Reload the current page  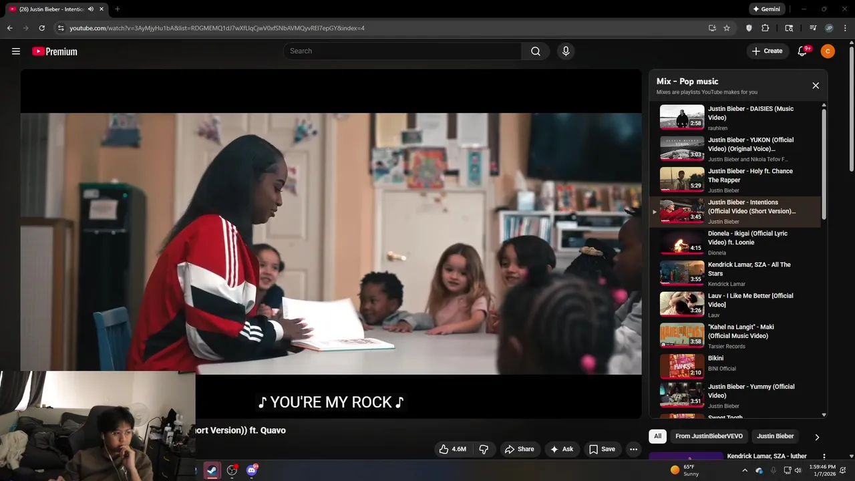click(41, 28)
